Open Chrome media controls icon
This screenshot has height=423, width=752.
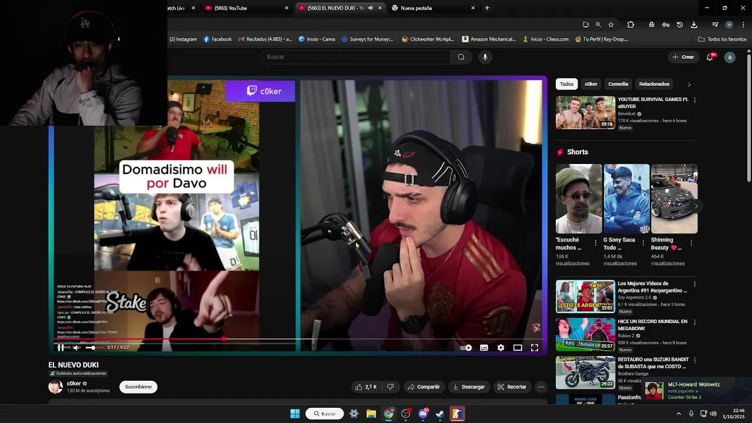[x=715, y=25]
